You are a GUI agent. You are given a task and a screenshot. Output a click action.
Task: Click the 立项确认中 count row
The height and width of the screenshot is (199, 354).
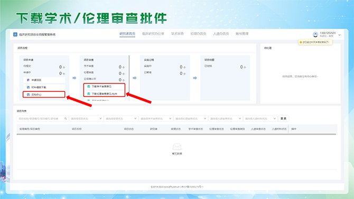pyautogui.click(x=104, y=79)
